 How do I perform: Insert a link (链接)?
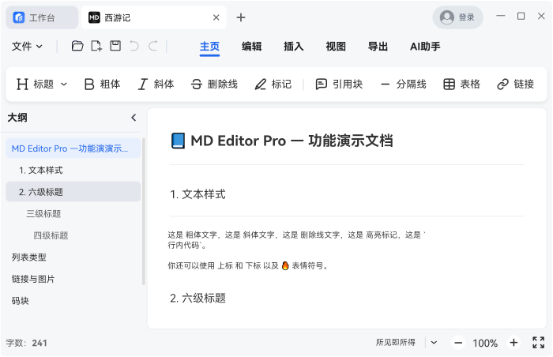click(x=515, y=84)
